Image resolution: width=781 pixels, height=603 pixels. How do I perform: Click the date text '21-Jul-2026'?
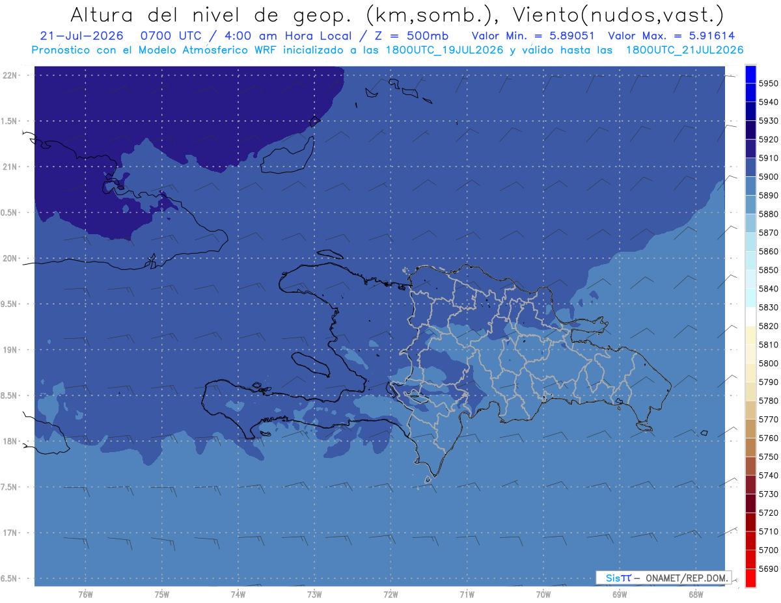[x=82, y=36]
